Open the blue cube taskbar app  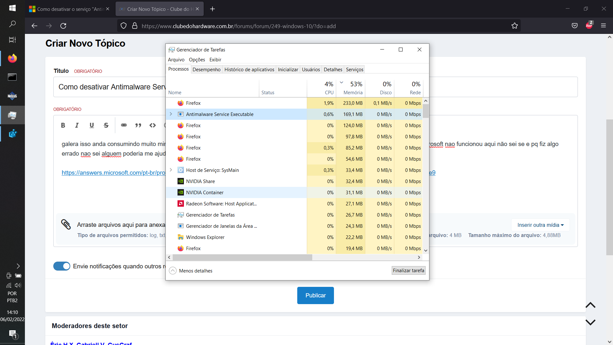(12, 134)
